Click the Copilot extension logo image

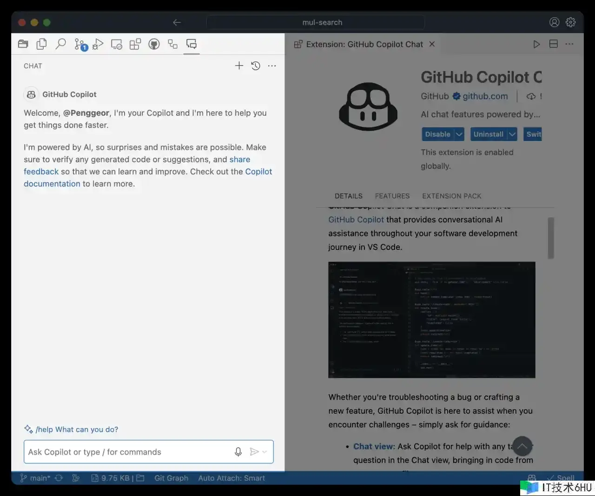pyautogui.click(x=368, y=107)
